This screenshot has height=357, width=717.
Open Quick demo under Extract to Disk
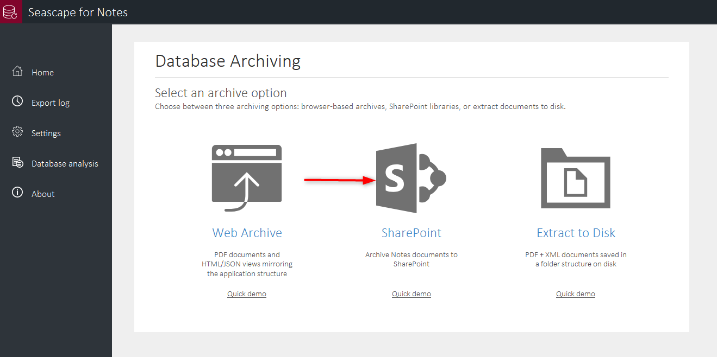click(575, 294)
